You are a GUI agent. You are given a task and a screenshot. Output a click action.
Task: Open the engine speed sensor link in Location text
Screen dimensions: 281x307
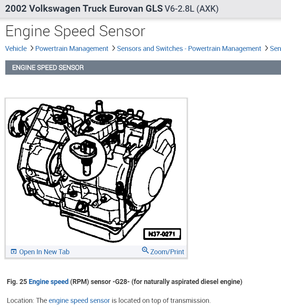[x=79, y=301]
